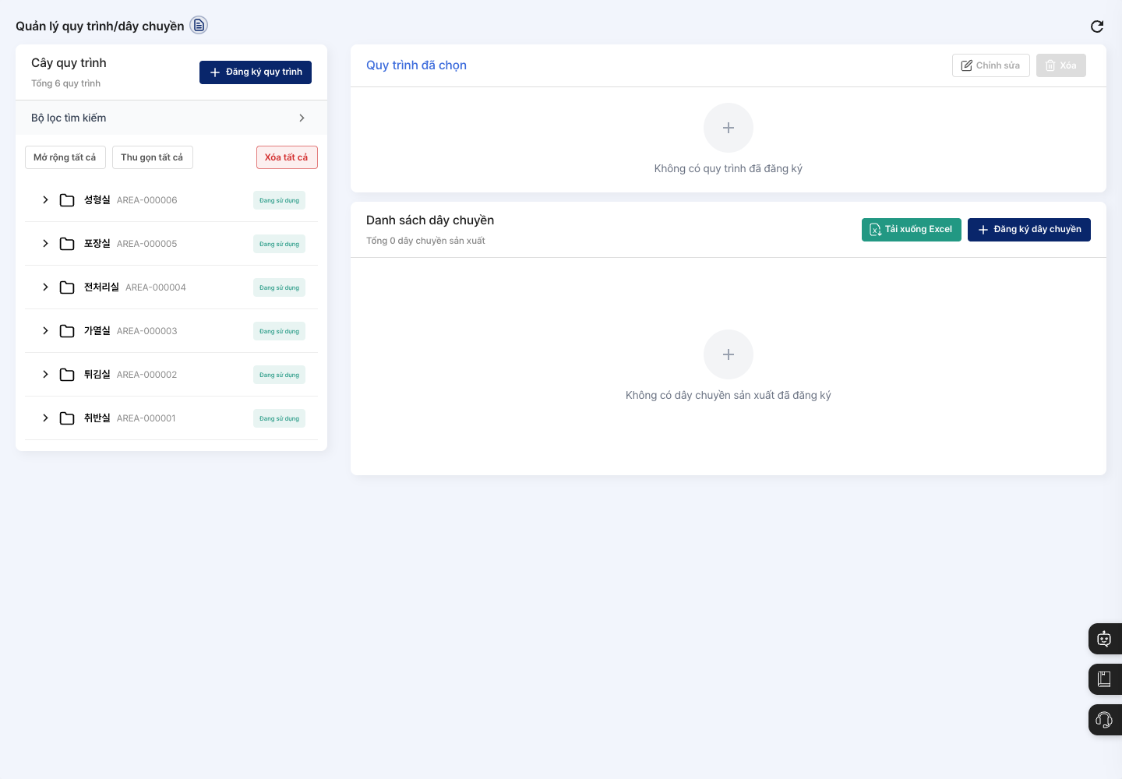Select 성형실 tree row label
1122x779 pixels.
tap(97, 200)
